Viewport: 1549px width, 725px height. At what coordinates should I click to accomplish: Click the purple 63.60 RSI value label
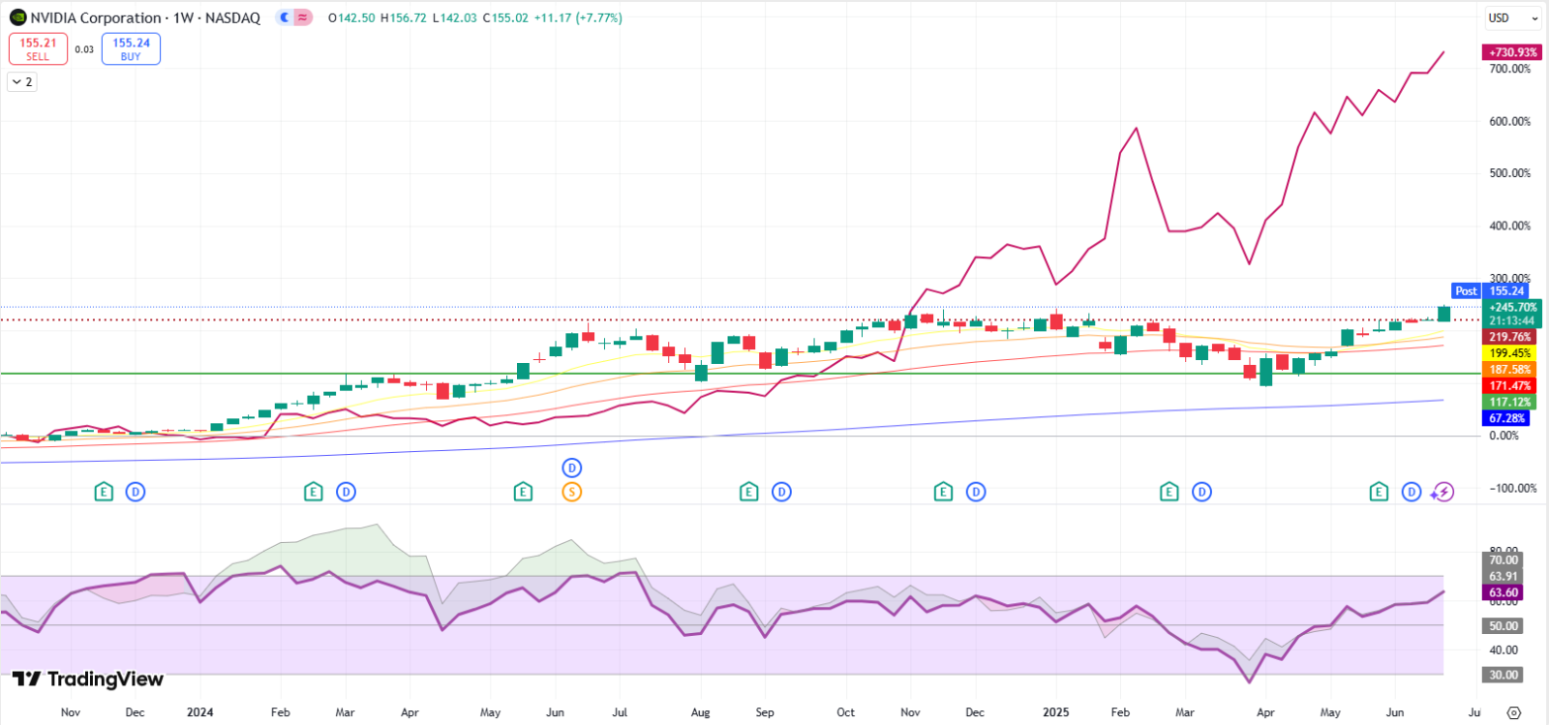[1503, 592]
